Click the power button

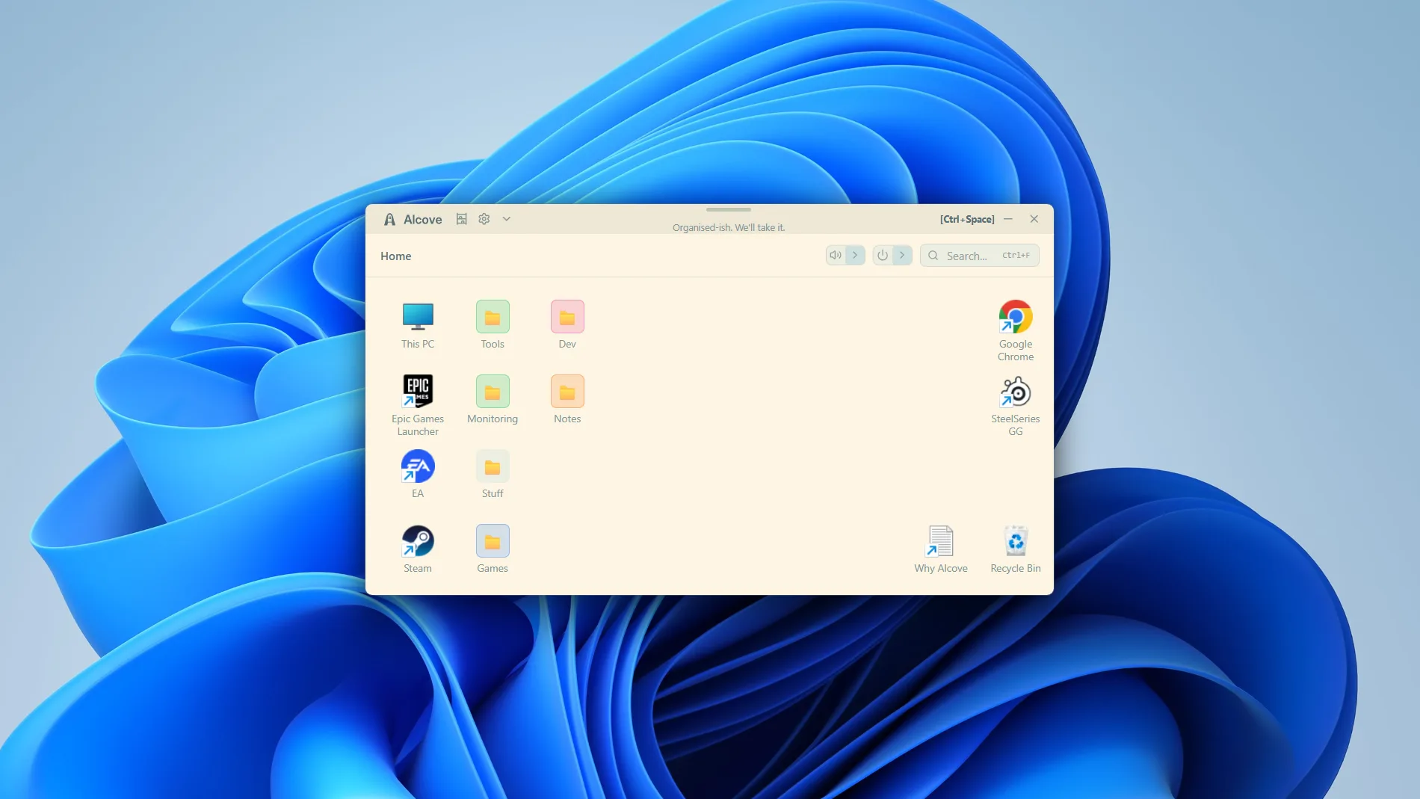(883, 255)
